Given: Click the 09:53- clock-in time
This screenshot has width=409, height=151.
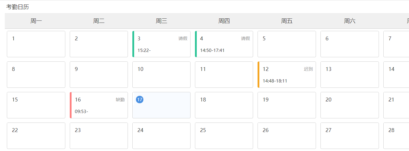Looking at the screenshot, I should [81, 112].
